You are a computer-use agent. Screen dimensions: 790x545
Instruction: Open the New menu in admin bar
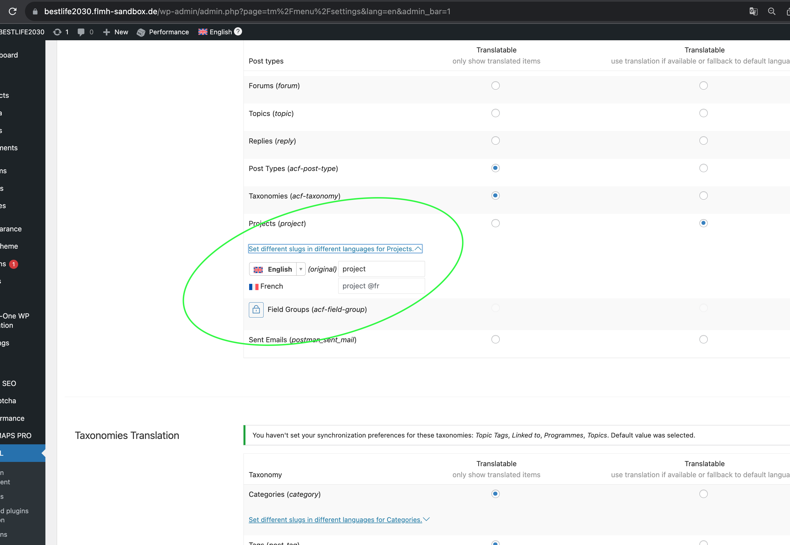coord(115,32)
